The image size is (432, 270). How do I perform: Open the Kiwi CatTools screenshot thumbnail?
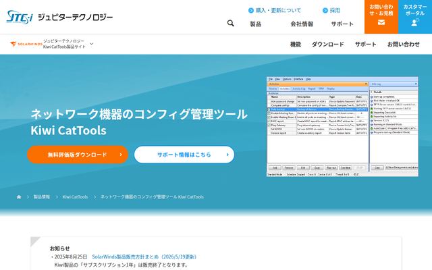click(342, 126)
